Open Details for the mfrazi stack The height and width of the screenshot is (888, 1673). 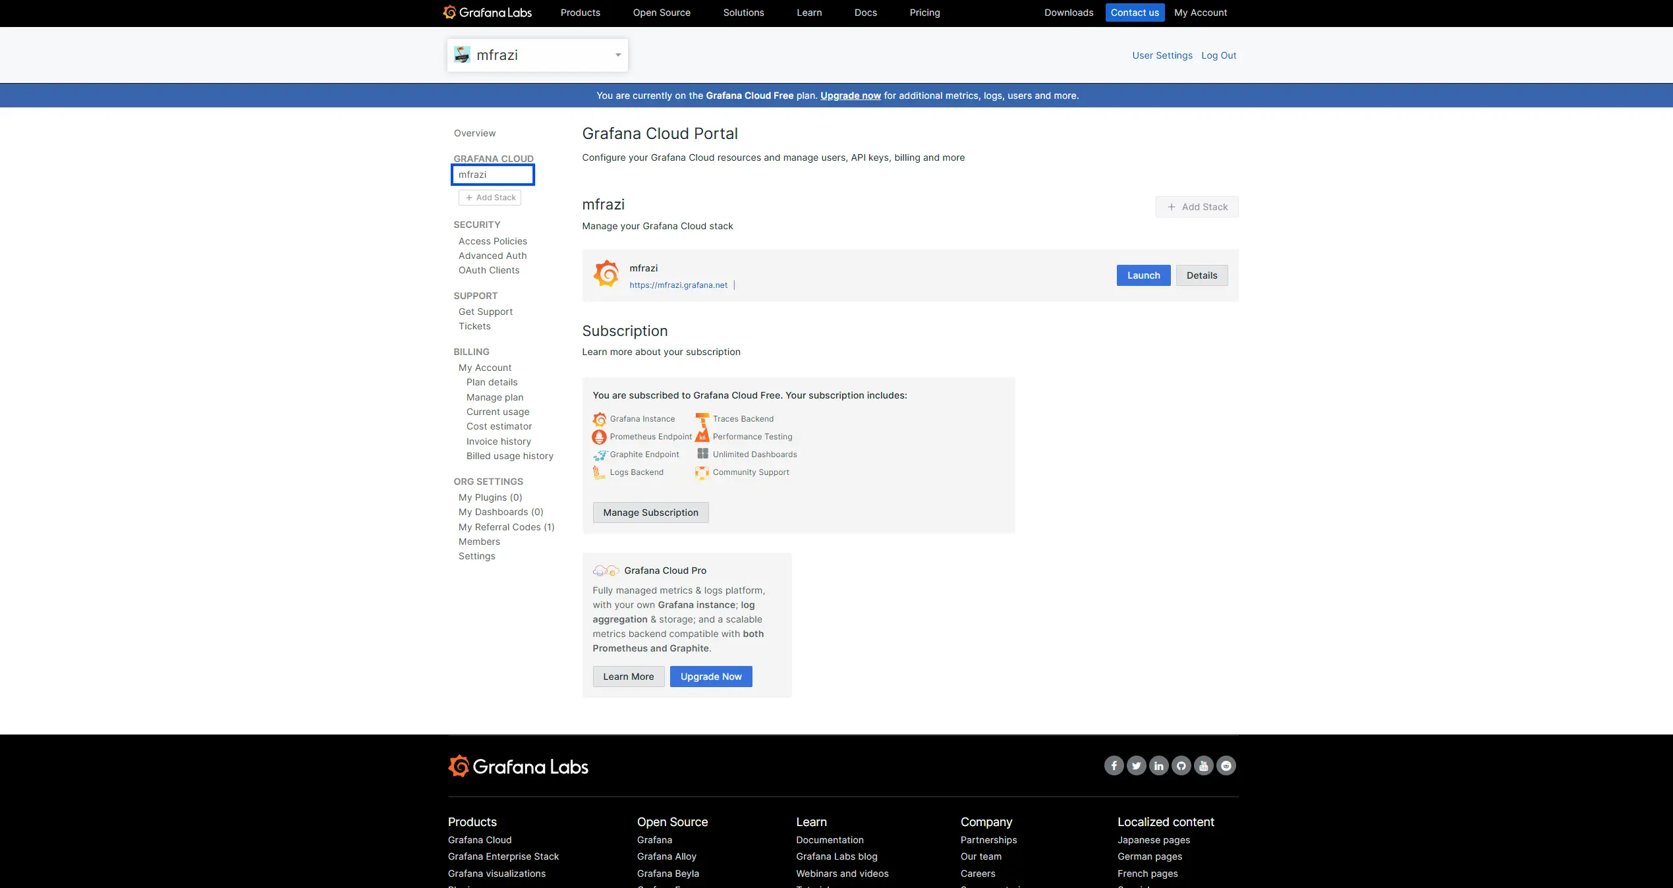tap(1201, 275)
